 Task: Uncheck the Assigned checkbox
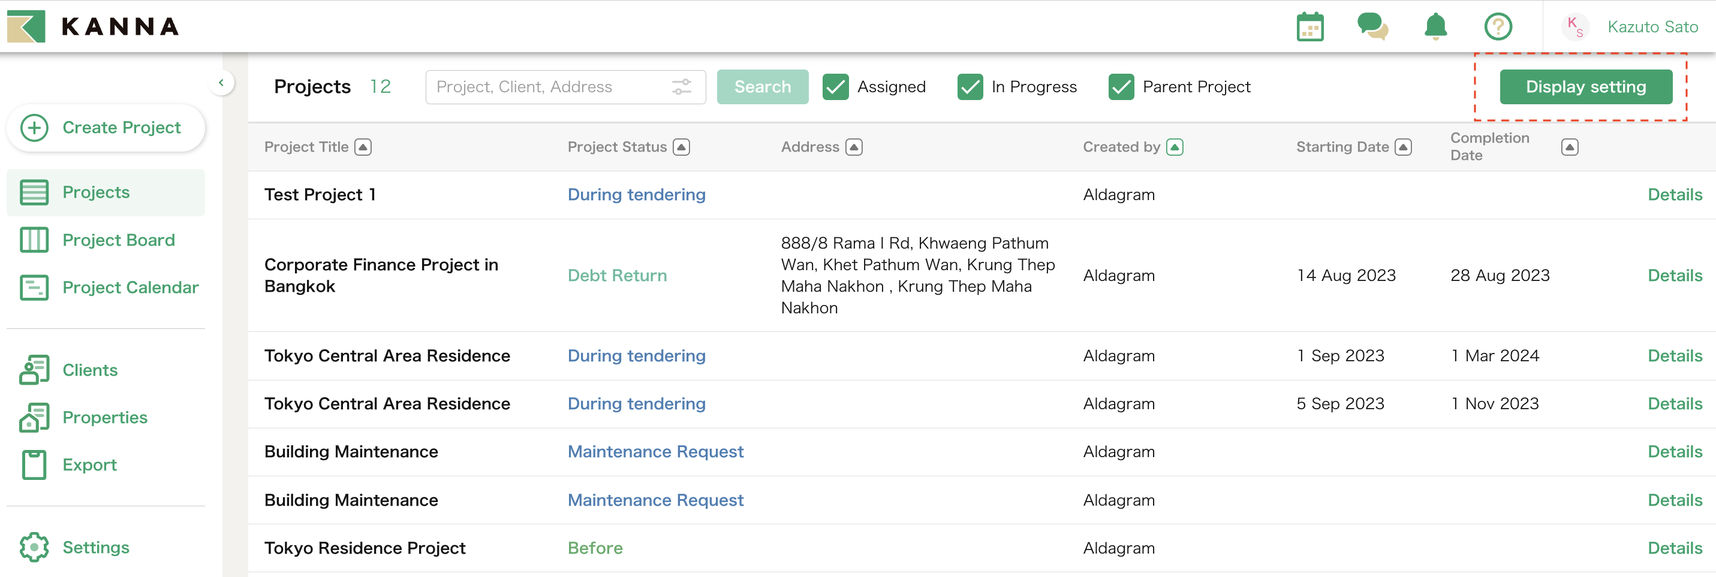pyautogui.click(x=835, y=87)
